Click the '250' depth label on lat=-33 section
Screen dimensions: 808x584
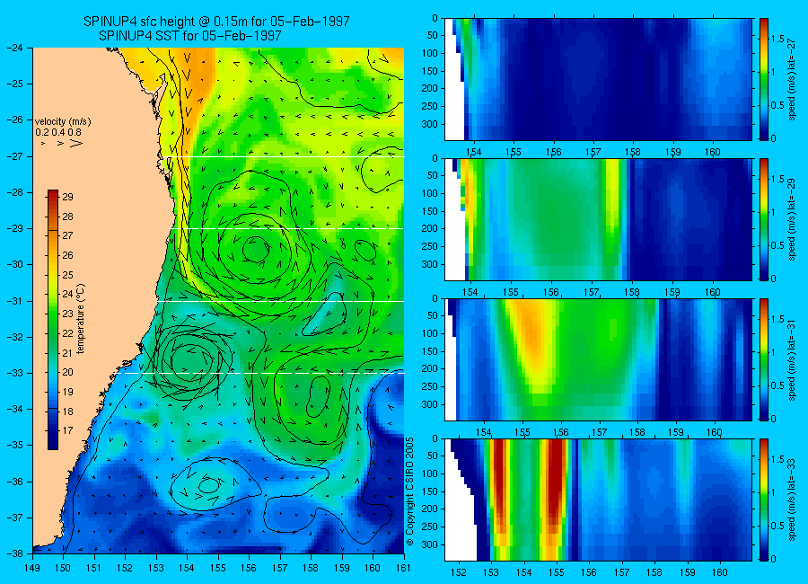[430, 526]
